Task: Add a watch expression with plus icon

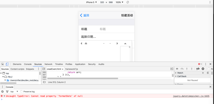Action: [x=203, y=73]
